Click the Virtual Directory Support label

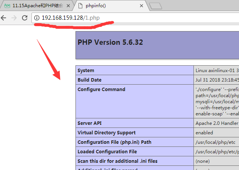[107, 133]
